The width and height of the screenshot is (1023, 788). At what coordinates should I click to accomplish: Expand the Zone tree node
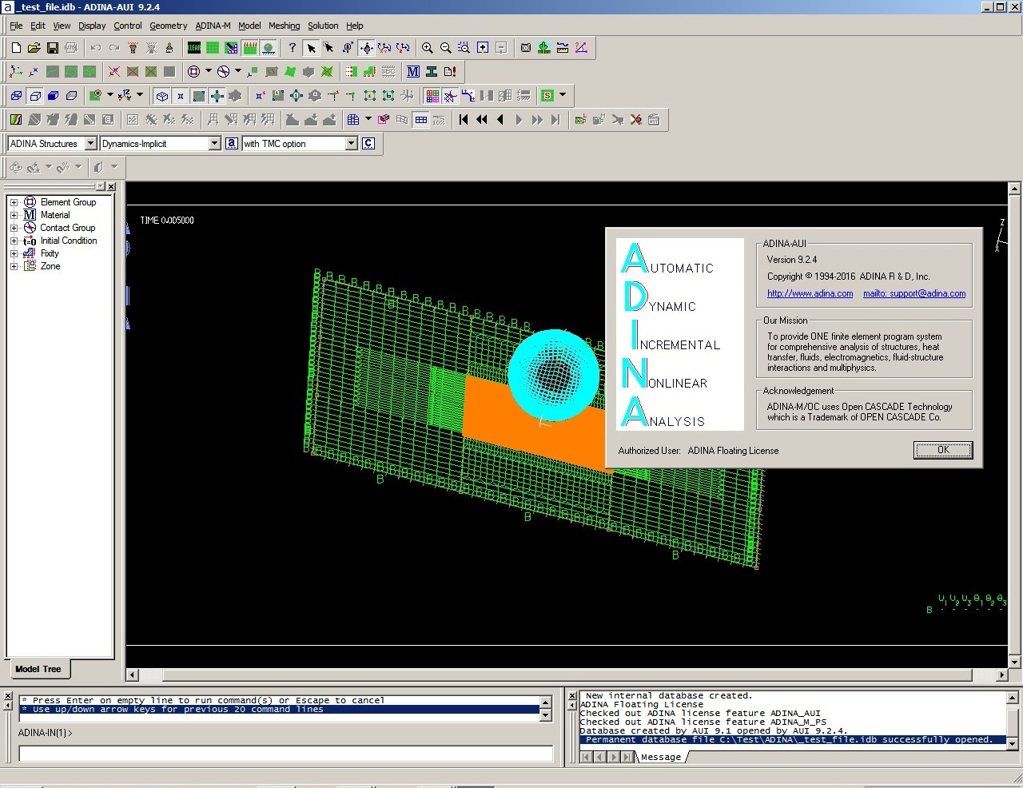(14, 266)
